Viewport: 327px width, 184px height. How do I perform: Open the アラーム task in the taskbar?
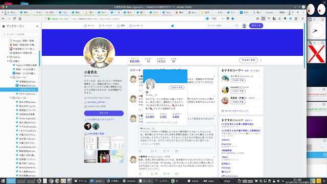[x=81, y=181]
